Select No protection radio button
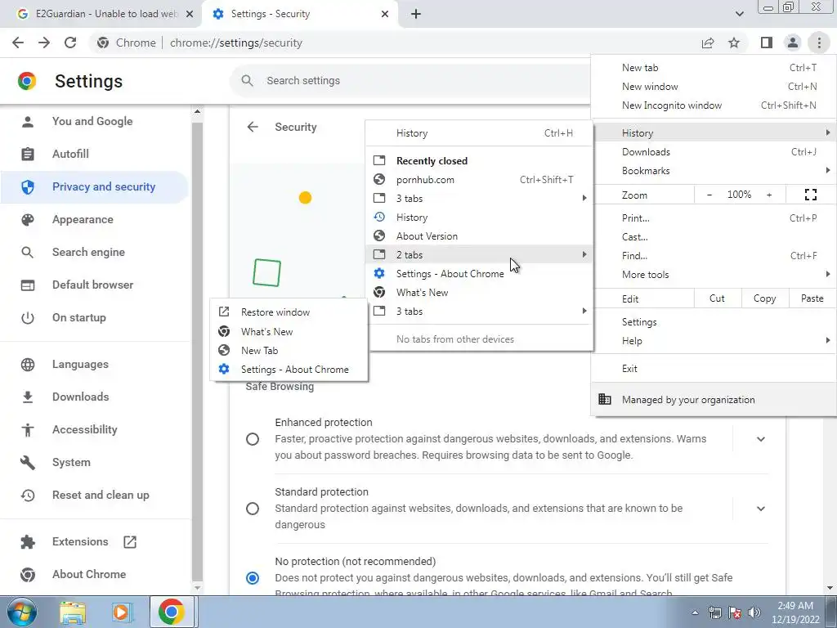 point(253,578)
